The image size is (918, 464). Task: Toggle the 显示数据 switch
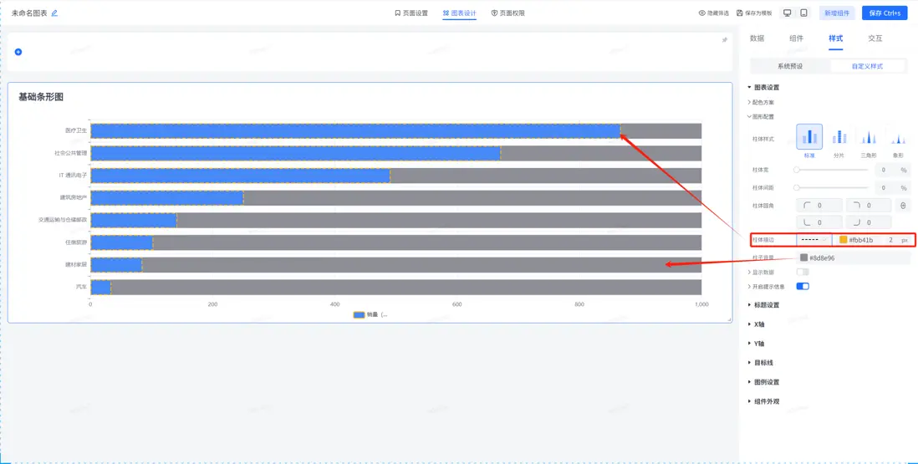tap(803, 272)
